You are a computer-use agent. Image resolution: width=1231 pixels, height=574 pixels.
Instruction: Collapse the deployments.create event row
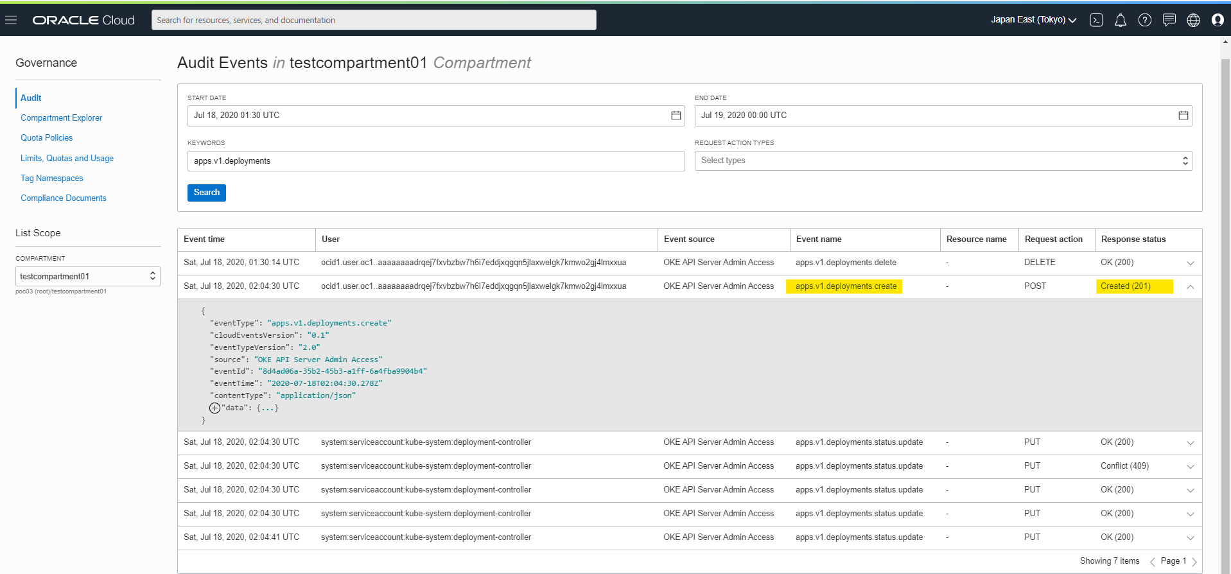[x=1191, y=287]
